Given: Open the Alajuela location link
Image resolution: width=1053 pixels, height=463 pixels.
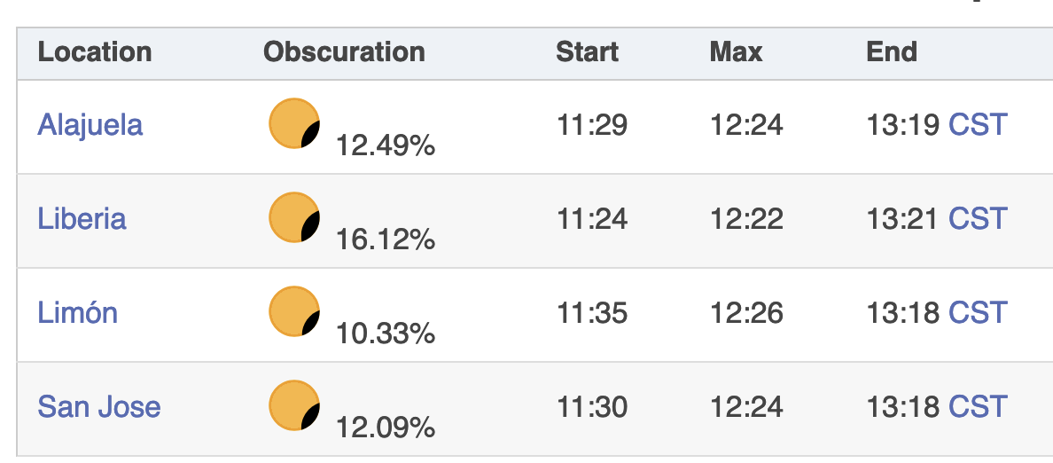Looking at the screenshot, I should (90, 124).
